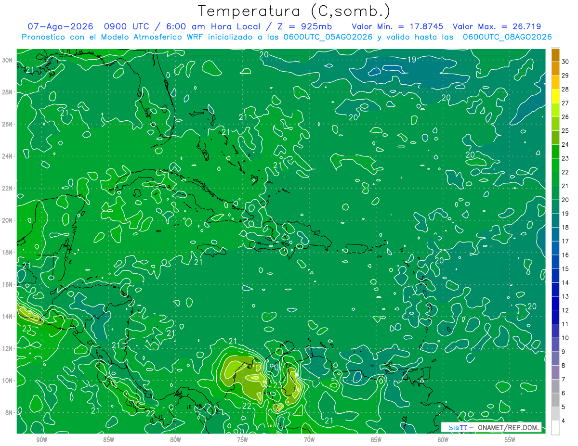Click the legend value 17

pyautogui.click(x=565, y=241)
